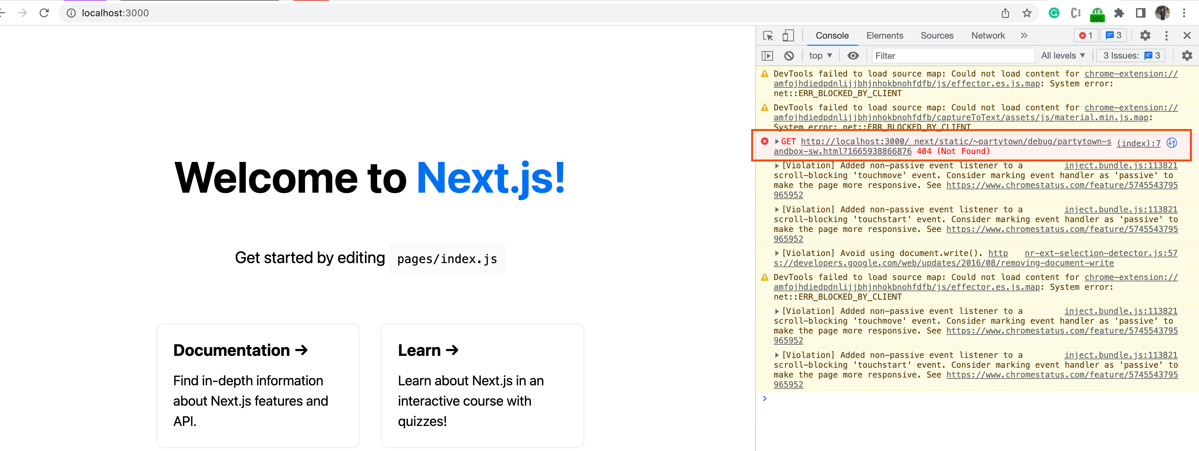The width and height of the screenshot is (1199, 451).
Task: Close DevTools panel
Action: pyautogui.click(x=1187, y=35)
